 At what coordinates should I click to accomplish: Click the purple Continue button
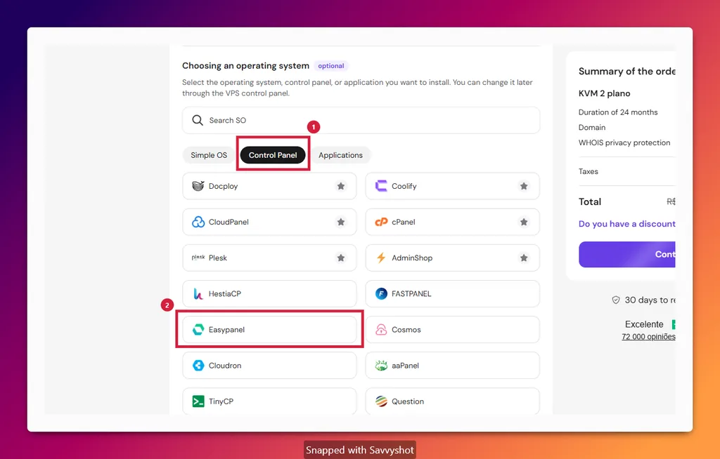(x=626, y=254)
